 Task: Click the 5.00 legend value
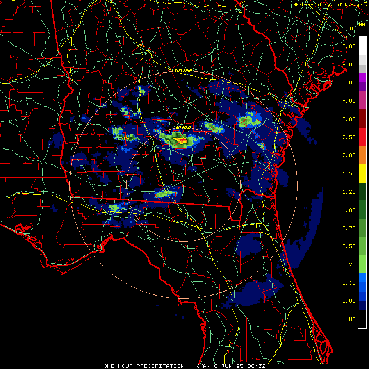click(349, 82)
